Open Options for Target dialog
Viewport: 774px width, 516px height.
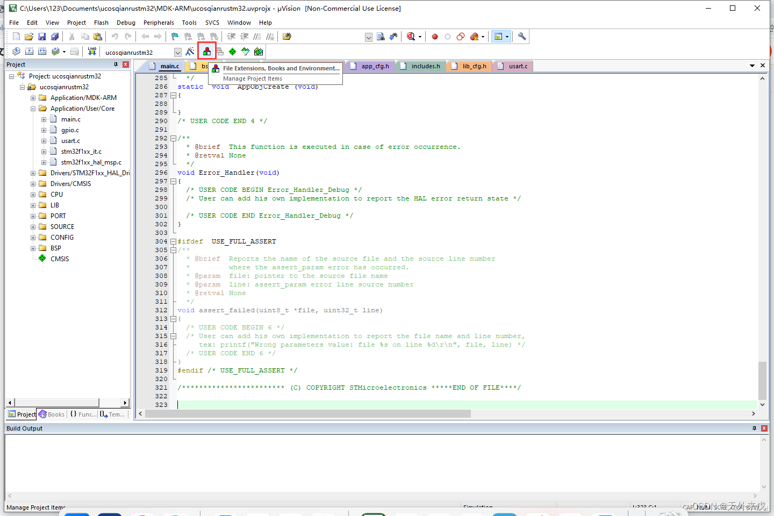[x=190, y=51]
